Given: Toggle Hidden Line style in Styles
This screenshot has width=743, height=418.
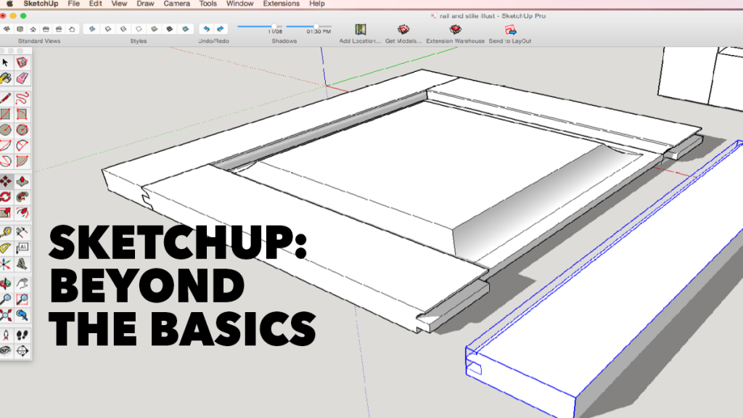Looking at the screenshot, I should click(x=139, y=29).
